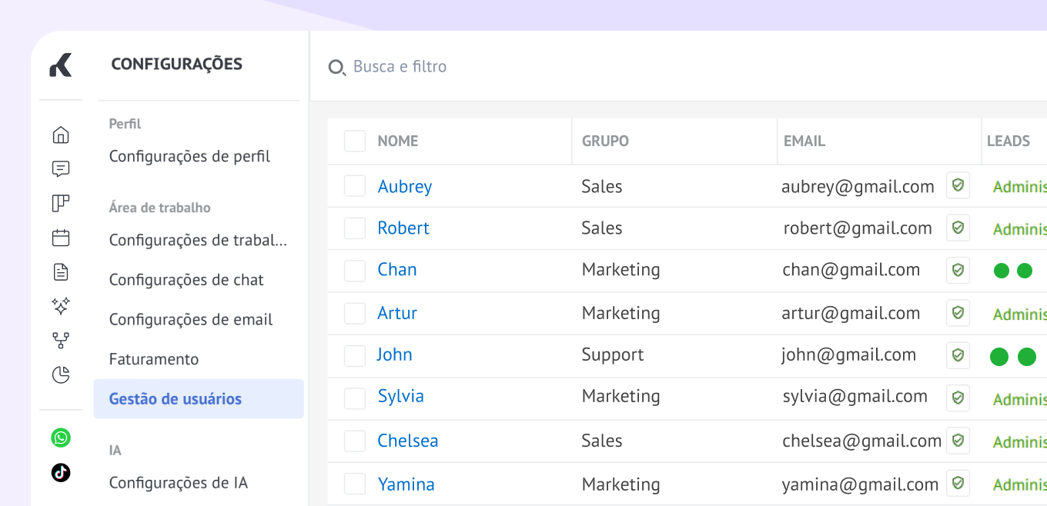Toggle the select-all checkbox in table header
This screenshot has width=1047, height=506.
tap(355, 141)
